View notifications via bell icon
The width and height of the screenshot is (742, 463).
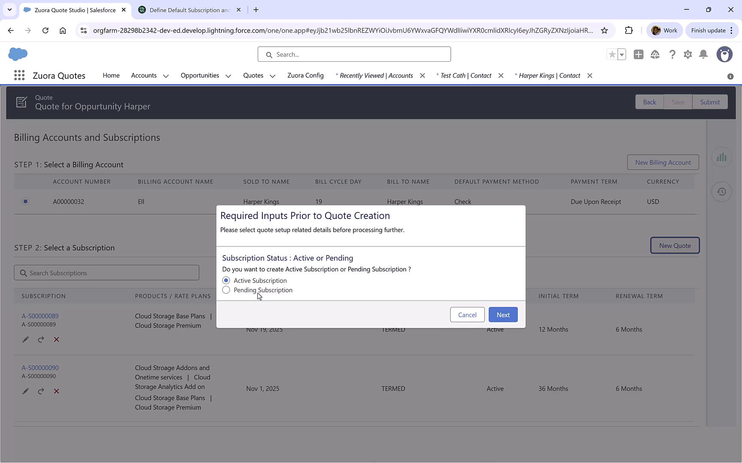(703, 54)
